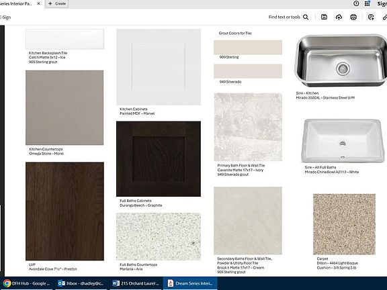387x290 pixels.
Task: Click the 'Cushion – 3/8 Spring 5 lb' text
Action: [x=337, y=268]
